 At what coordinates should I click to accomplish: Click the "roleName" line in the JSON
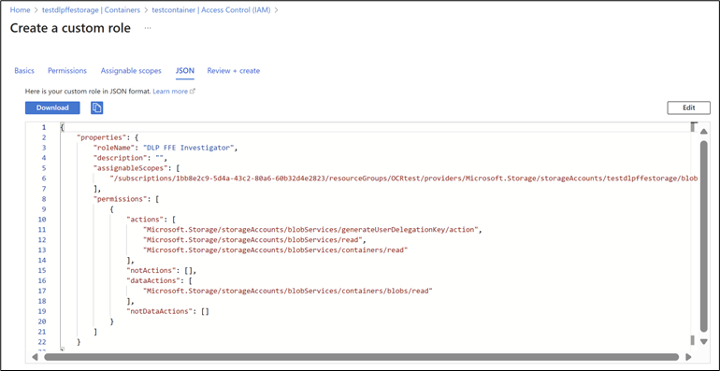[x=166, y=148]
